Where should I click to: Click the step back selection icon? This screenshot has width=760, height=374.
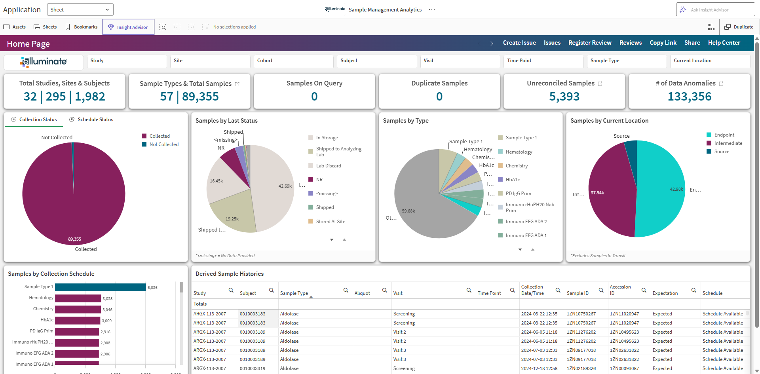[177, 27]
